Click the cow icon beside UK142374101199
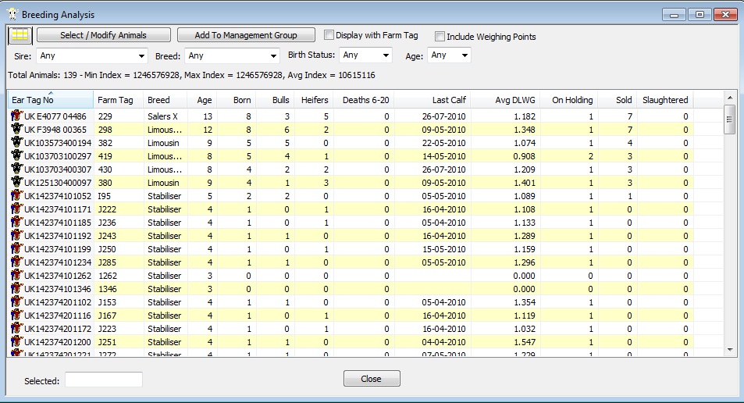 (17, 248)
